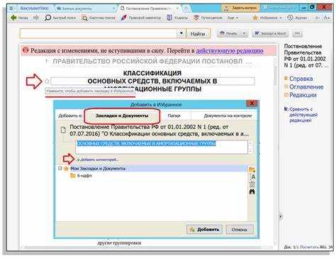The width and height of the screenshot is (336, 258).
Task: Select the 6-ндфл folder
Action: [81, 176]
